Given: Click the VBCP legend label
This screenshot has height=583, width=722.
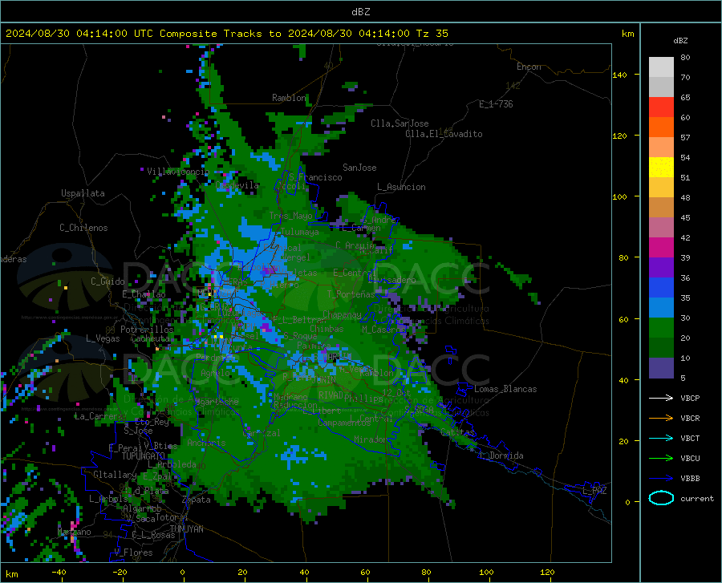Looking at the screenshot, I should tap(690, 398).
